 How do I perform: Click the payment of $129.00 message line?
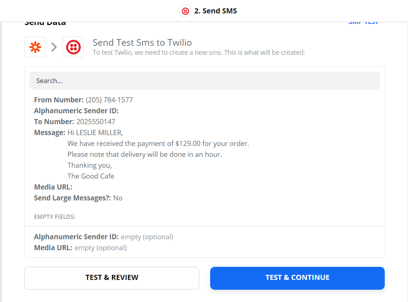tap(158, 144)
